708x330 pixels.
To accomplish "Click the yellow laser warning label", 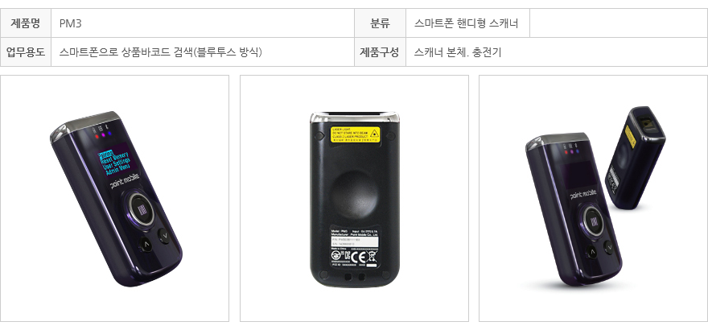I will pos(356,134).
